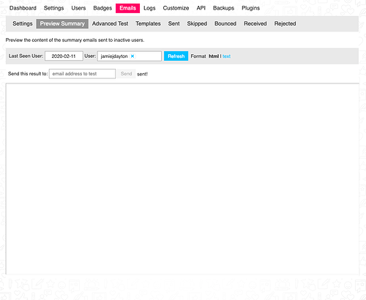
Task: Open the API tab
Action: [x=201, y=8]
